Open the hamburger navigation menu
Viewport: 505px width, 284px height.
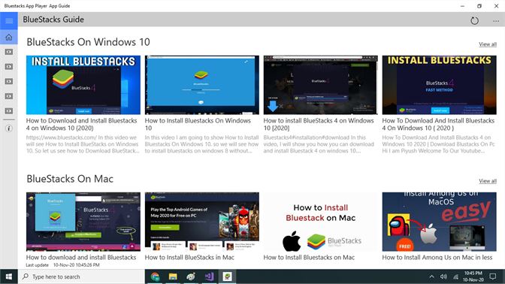tap(9, 20)
